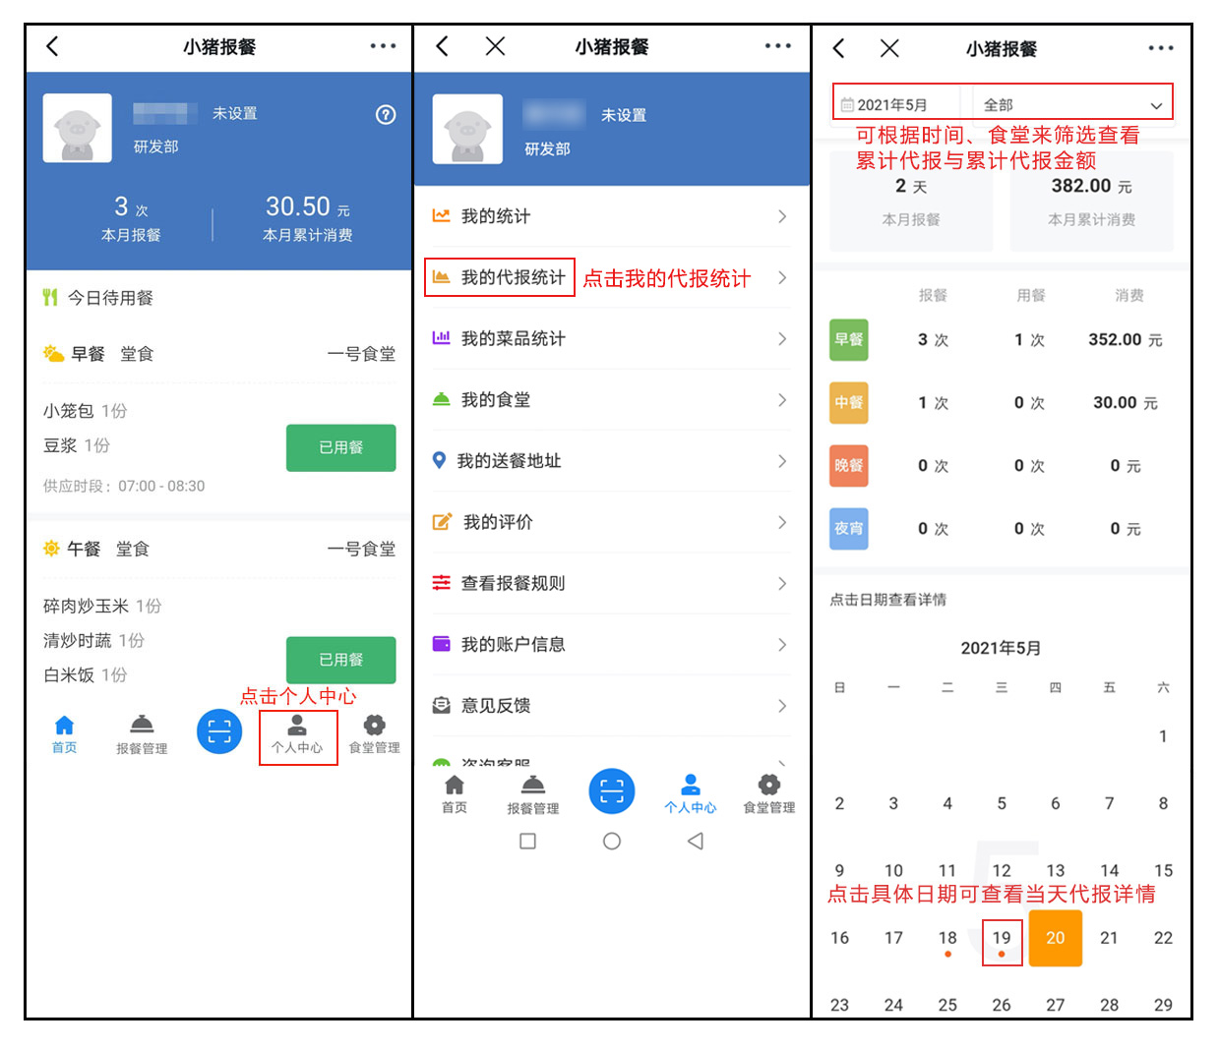Open the 全部 canteen filter dropdown
This screenshot has height=1049, width=1219.
tap(1073, 104)
